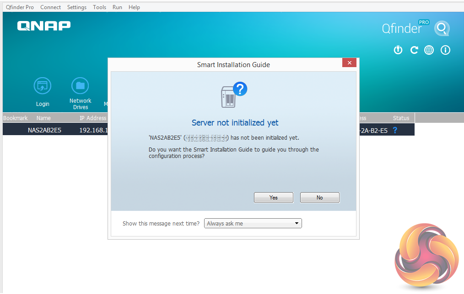464x294 pixels.
Task: Click the power restart icon
Action: [x=398, y=50]
